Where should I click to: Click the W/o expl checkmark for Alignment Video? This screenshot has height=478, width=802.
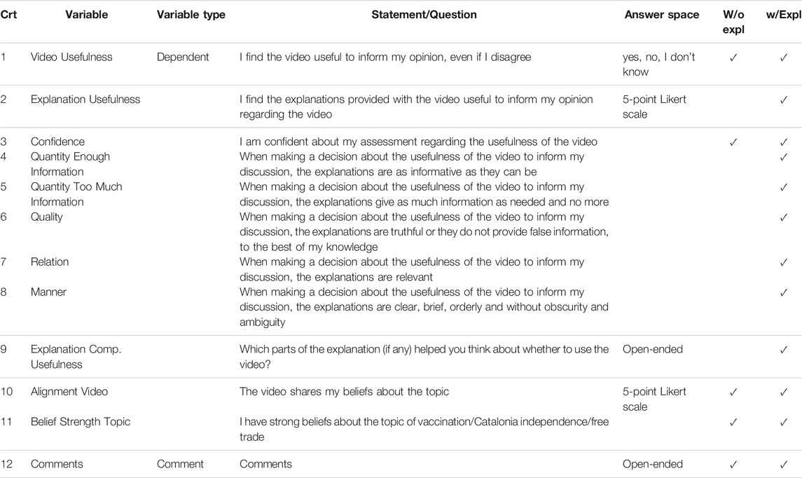pyautogui.click(x=733, y=392)
